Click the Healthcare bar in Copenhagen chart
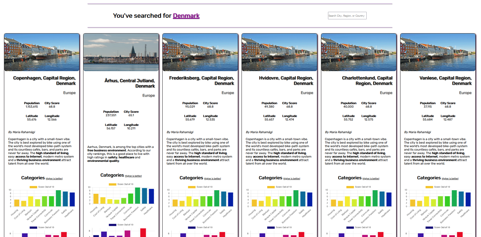The width and height of the screenshot is (481, 237). (x=72, y=199)
